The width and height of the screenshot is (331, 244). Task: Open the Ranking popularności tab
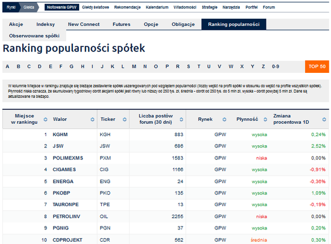(234, 24)
